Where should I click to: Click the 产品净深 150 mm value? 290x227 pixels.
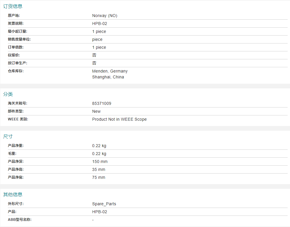click(100, 162)
